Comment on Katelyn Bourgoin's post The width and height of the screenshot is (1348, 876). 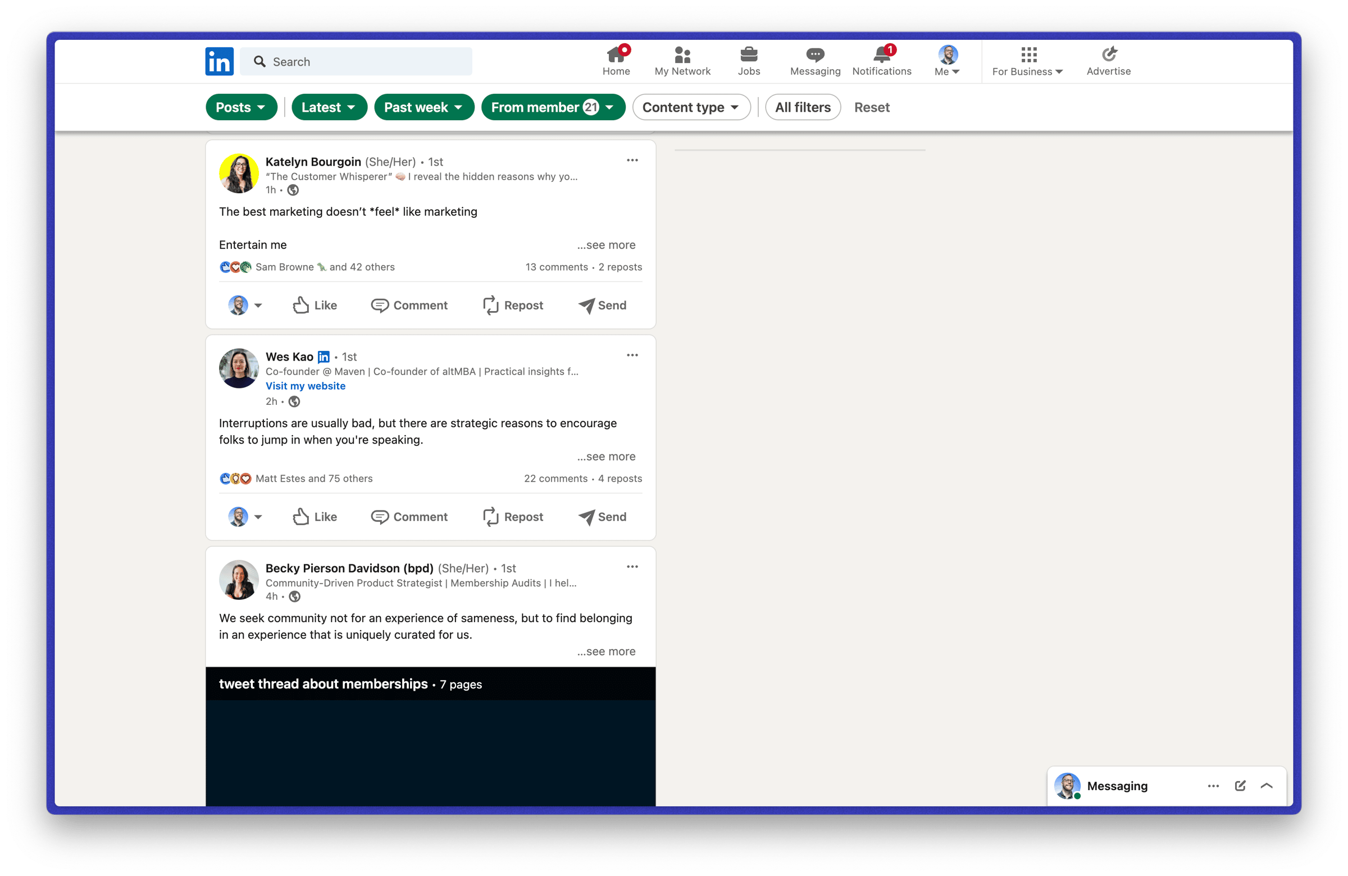(409, 305)
